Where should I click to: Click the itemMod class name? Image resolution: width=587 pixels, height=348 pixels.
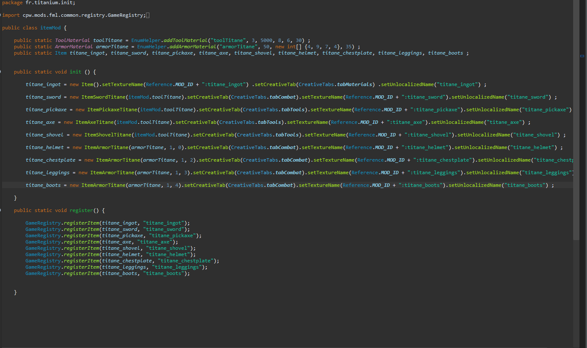pyautogui.click(x=50, y=28)
